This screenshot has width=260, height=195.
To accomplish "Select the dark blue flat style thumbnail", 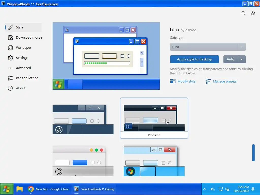I will [83, 119].
